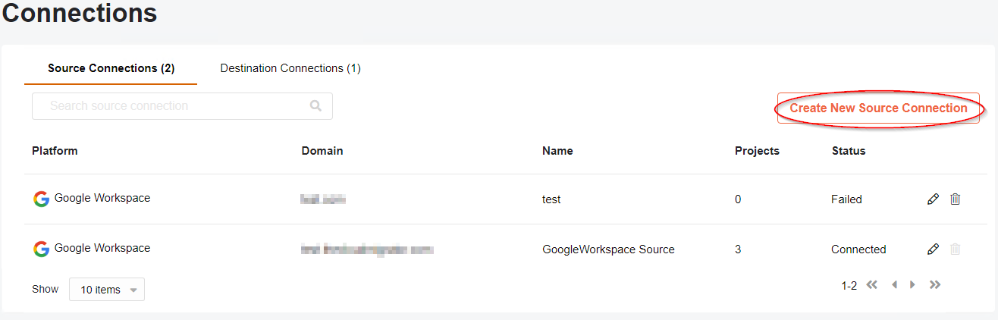This screenshot has width=998, height=320.
Task: Click Google logo in the test row
Action: [41, 199]
